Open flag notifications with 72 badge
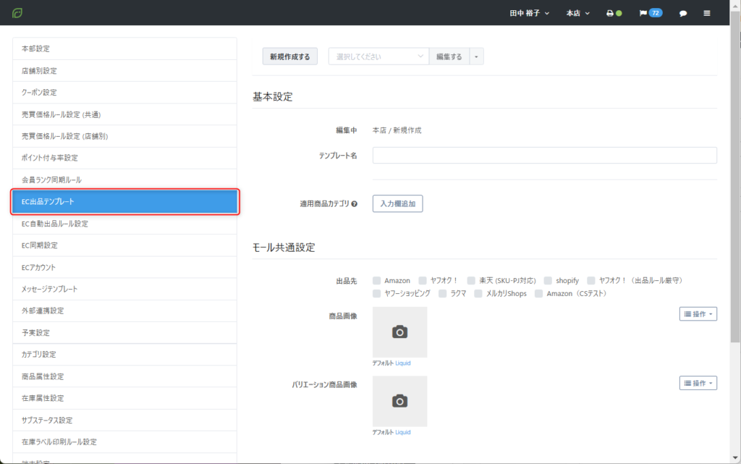This screenshot has width=741, height=464. (651, 13)
